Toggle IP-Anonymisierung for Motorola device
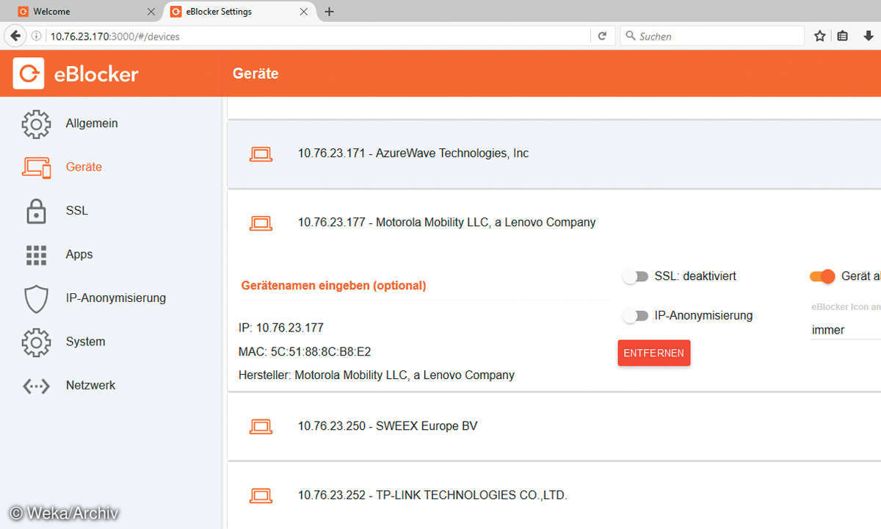This screenshot has height=529, width=881. (x=635, y=316)
